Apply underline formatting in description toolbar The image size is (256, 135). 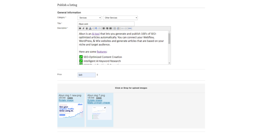pos(87,28)
